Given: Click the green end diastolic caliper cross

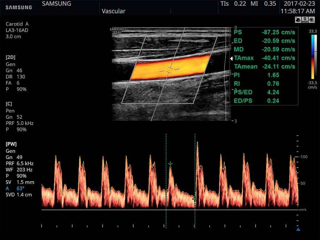Looking at the screenshot, I should (x=195, y=199).
